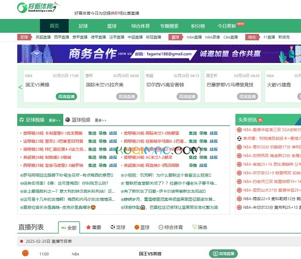Viewport: 301px width, 259px height.
Task: Click the 商务合作 banner ad
Action: 159,53
